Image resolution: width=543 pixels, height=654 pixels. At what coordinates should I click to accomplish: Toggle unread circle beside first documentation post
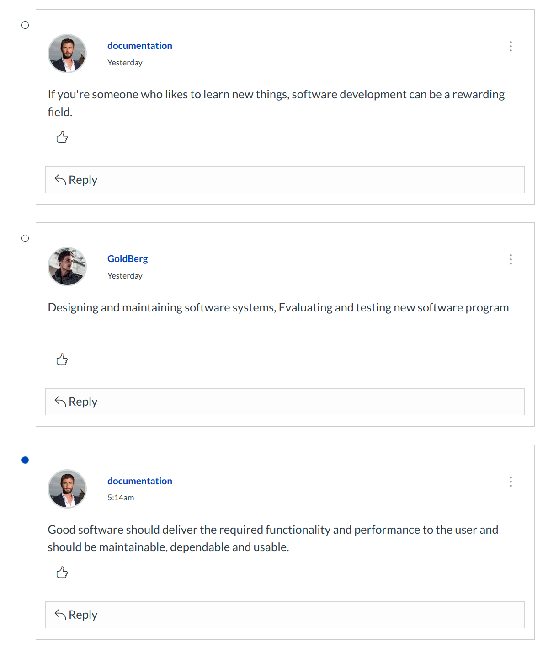click(25, 25)
